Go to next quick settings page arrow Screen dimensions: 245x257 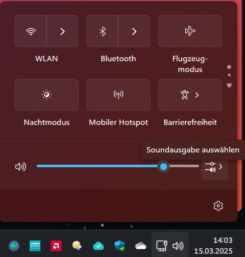(x=229, y=86)
